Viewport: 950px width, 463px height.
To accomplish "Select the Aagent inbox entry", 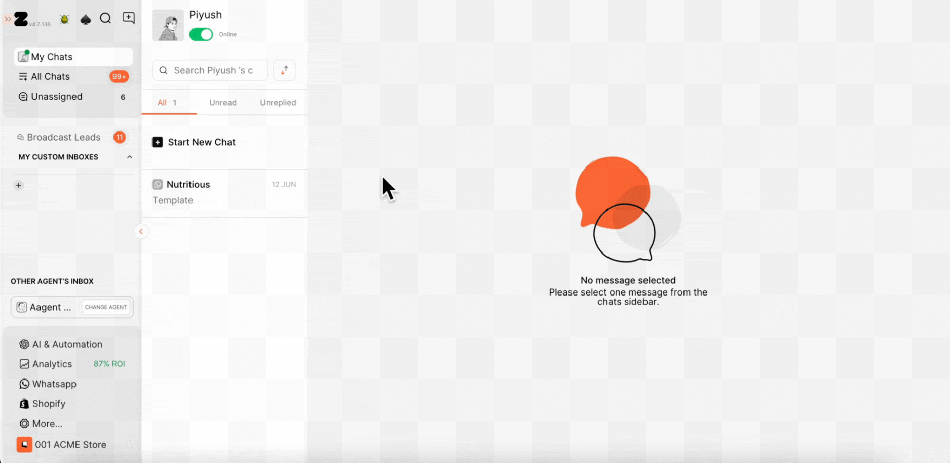I will tap(45, 307).
